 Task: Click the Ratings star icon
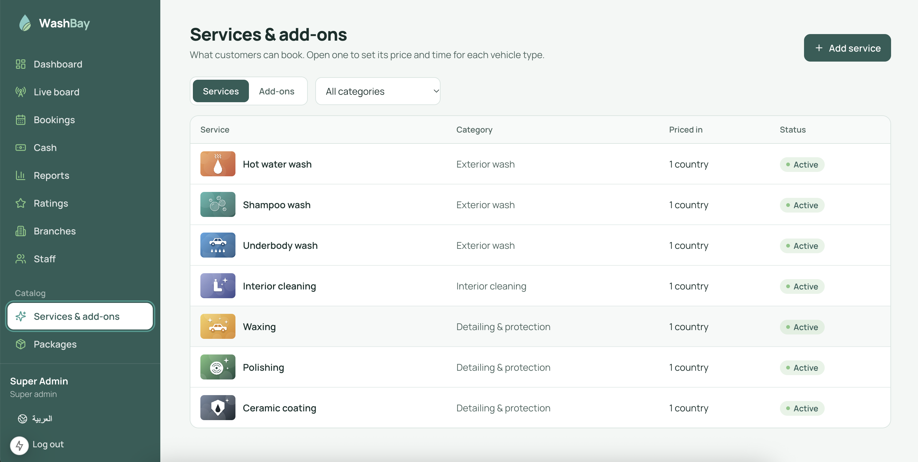click(x=21, y=203)
